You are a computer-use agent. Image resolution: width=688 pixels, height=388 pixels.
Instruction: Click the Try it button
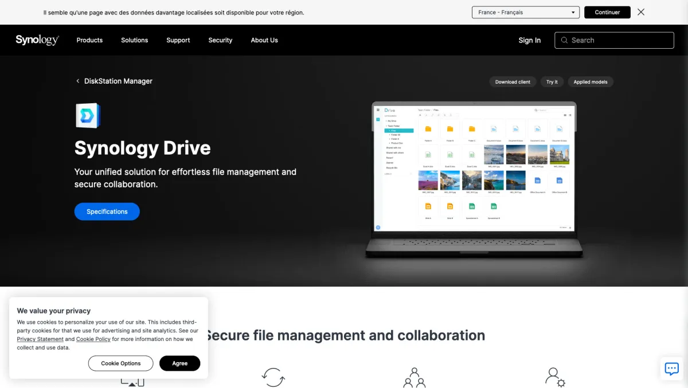coord(552,82)
